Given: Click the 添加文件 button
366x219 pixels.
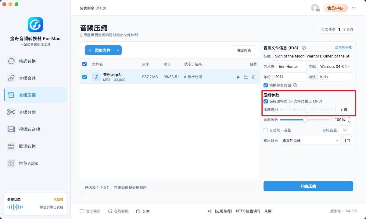Looking at the screenshot, I should coord(99,50).
